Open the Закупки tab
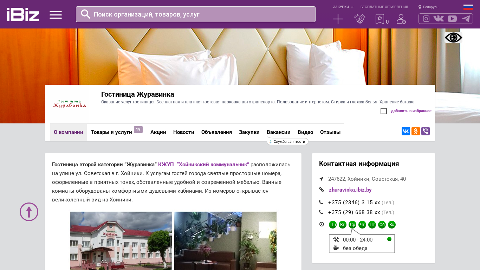 coord(249,132)
